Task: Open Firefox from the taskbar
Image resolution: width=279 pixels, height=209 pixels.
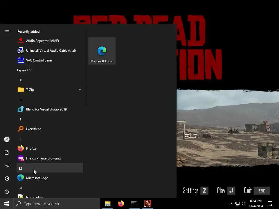Action: point(121,204)
